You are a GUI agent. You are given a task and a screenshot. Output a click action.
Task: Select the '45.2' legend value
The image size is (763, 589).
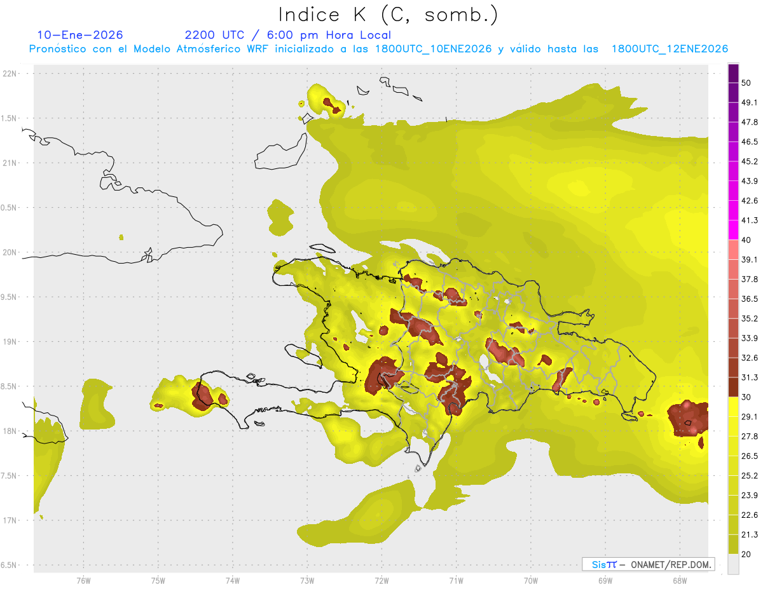(x=750, y=161)
